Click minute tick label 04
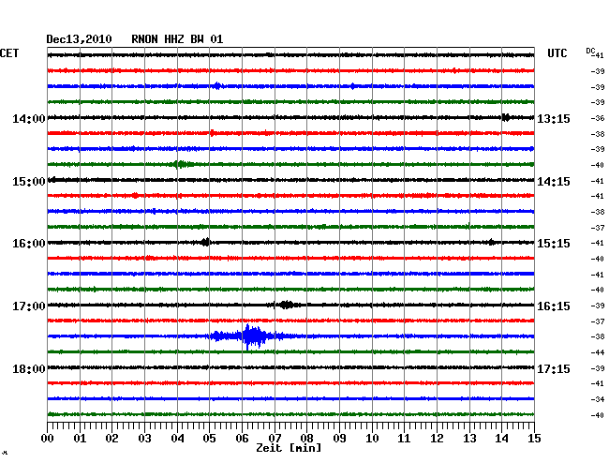 (x=177, y=439)
